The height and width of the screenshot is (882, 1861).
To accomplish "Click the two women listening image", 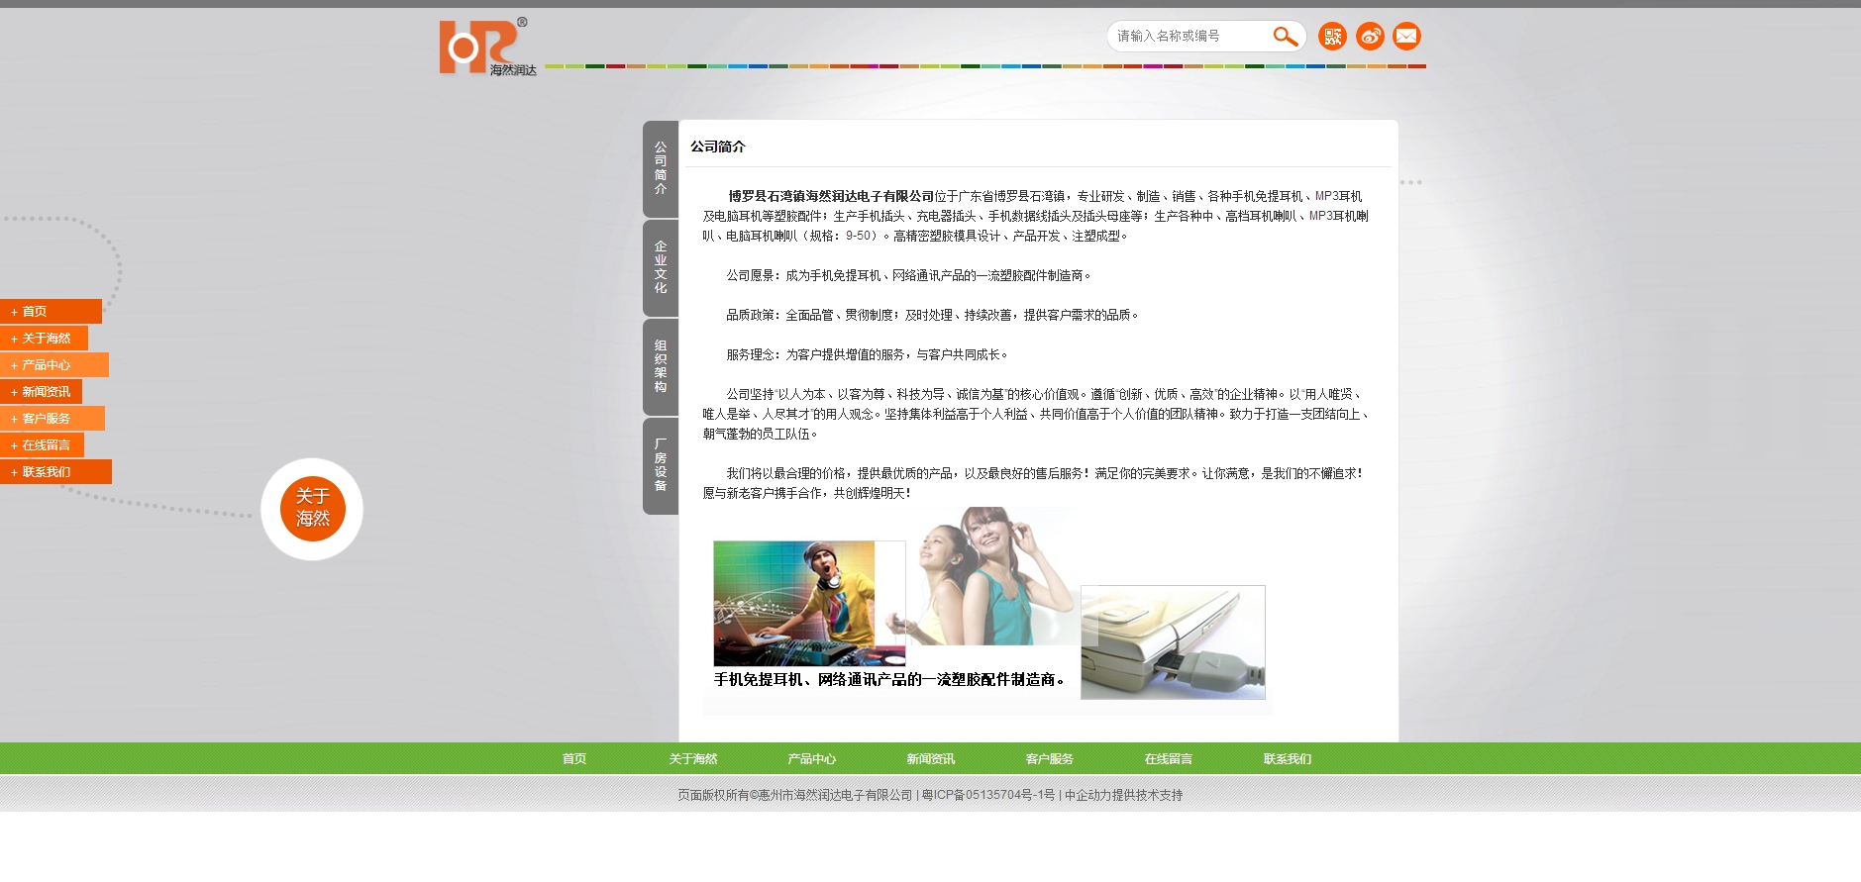I will coord(990,576).
